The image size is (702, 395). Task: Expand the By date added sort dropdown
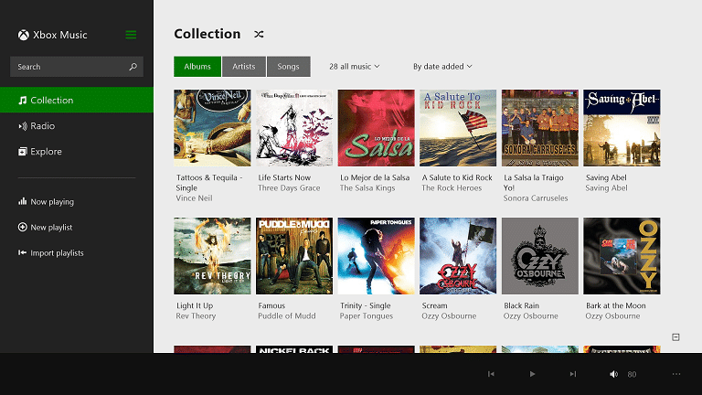click(x=442, y=66)
